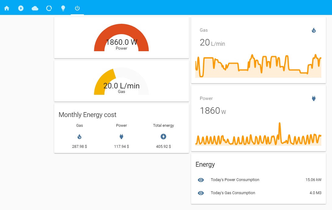
Task: Open the Home view tab
Action: (x=6, y=8)
